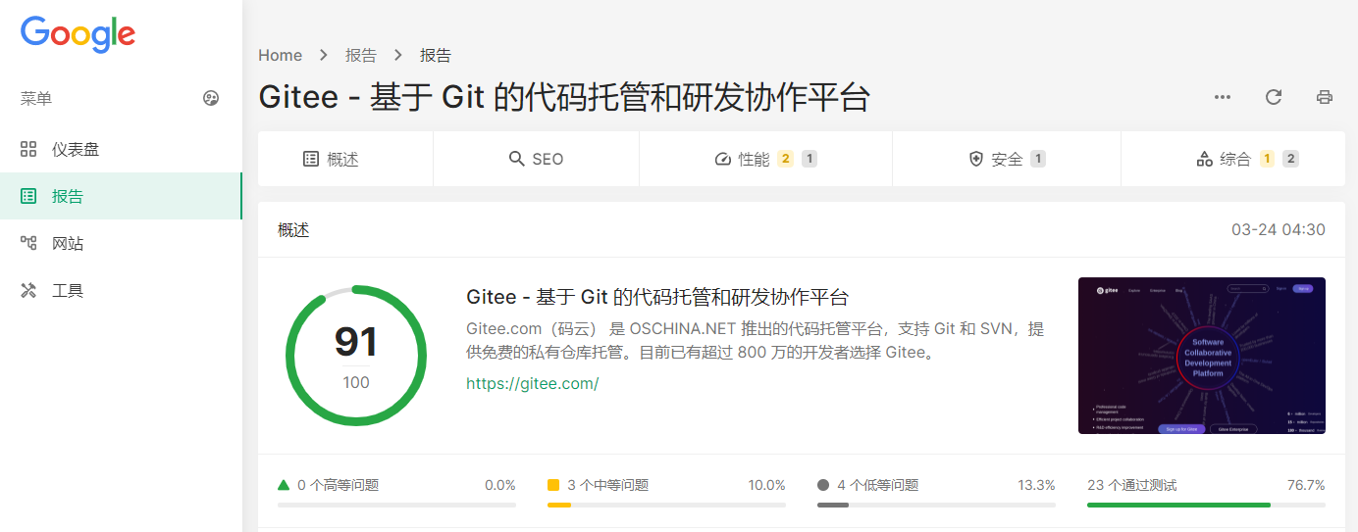This screenshot has height=532, width=1358.
Task: Open the 性能 performance tab
Action: tap(765, 159)
